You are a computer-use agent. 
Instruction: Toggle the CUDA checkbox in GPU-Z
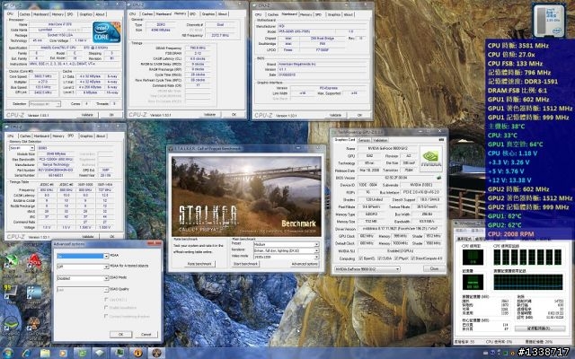point(378,258)
